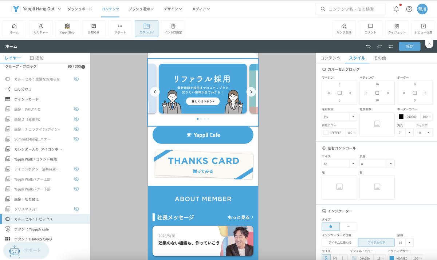Open the help question mark icon

click(x=409, y=9)
